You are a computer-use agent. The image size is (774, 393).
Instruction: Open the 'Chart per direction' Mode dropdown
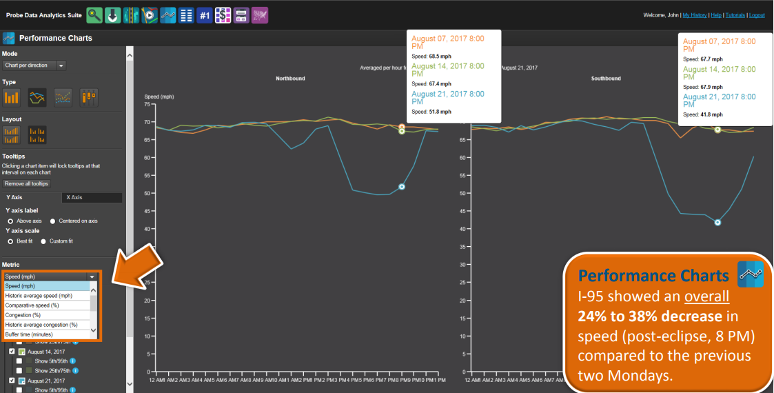point(34,65)
